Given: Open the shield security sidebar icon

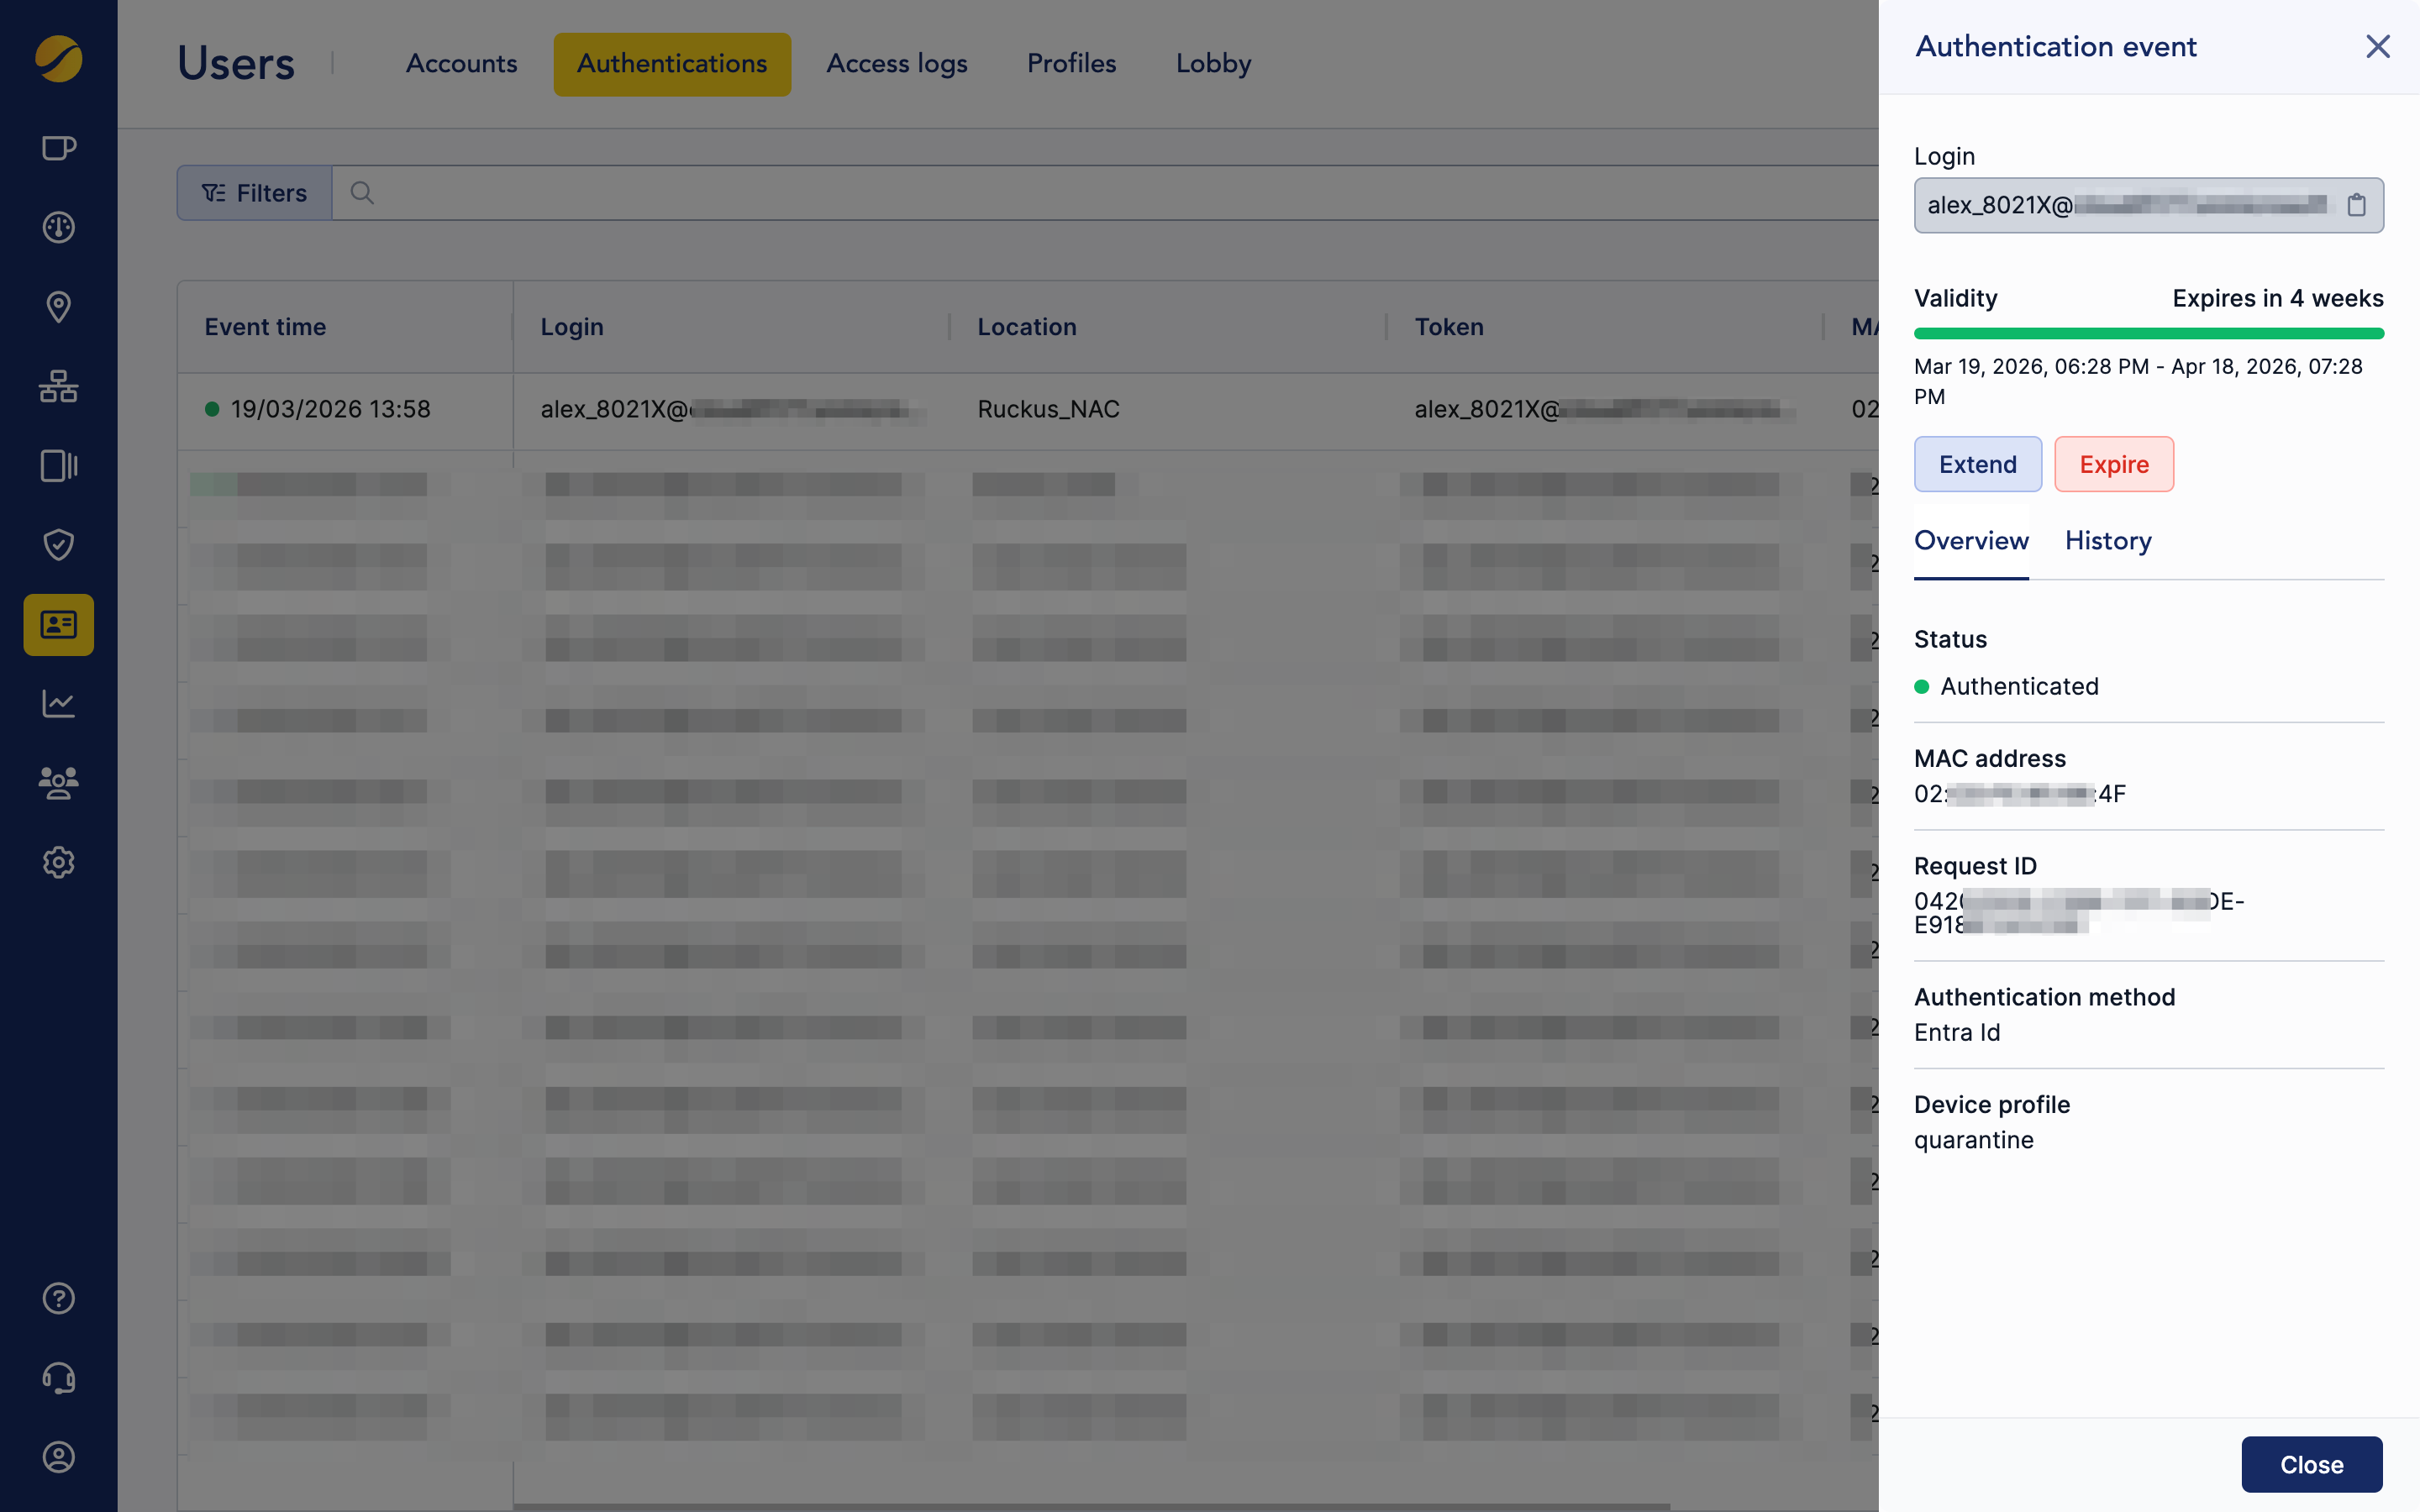Looking at the screenshot, I should tap(58, 544).
